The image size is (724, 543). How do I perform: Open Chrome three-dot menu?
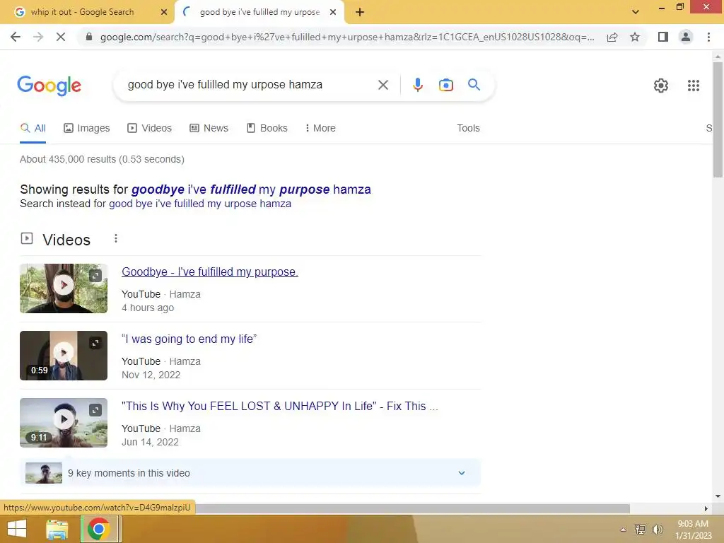pyautogui.click(x=708, y=37)
